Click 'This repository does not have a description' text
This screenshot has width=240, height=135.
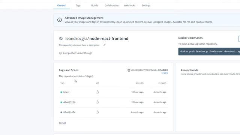(79, 45)
